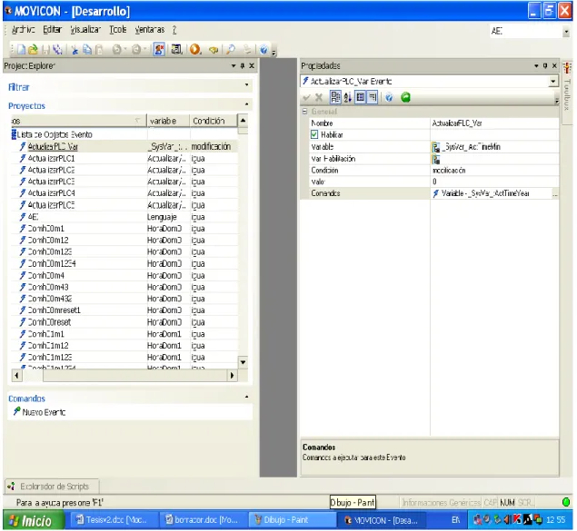Select the AE event row
The height and width of the screenshot is (531, 577).
point(124,217)
